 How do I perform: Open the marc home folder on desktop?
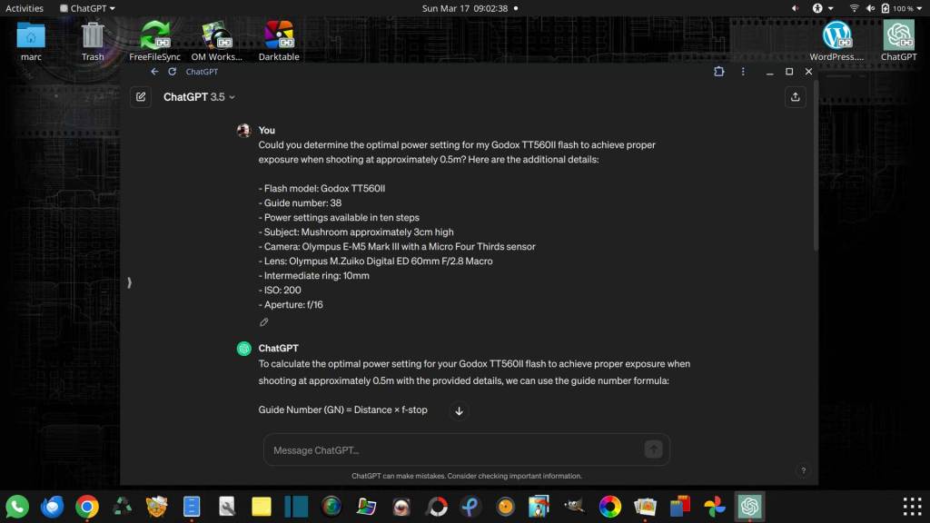pos(31,42)
